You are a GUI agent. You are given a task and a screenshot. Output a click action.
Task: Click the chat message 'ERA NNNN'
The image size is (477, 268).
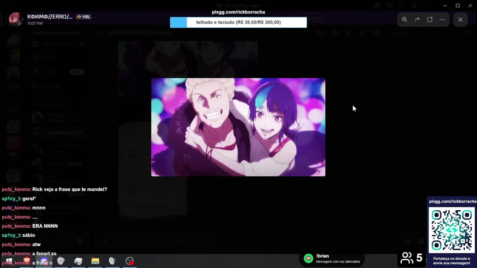45,226
